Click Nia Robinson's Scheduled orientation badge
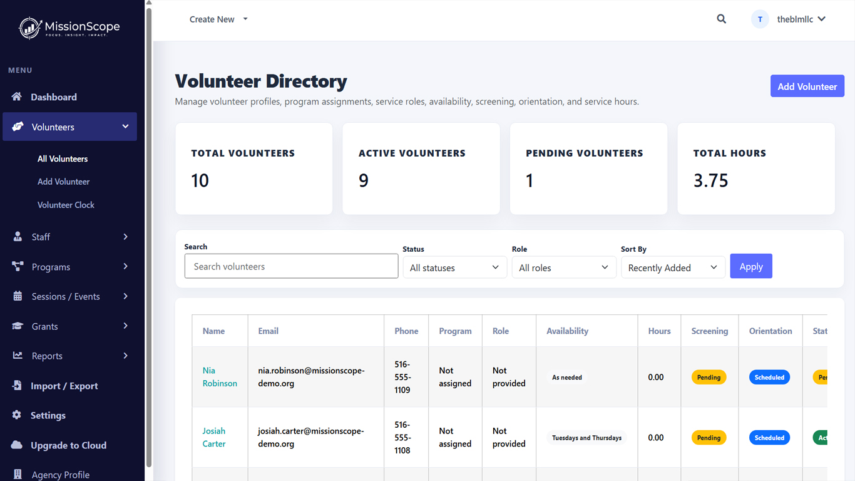Screen dimensions: 855x481 769,378
